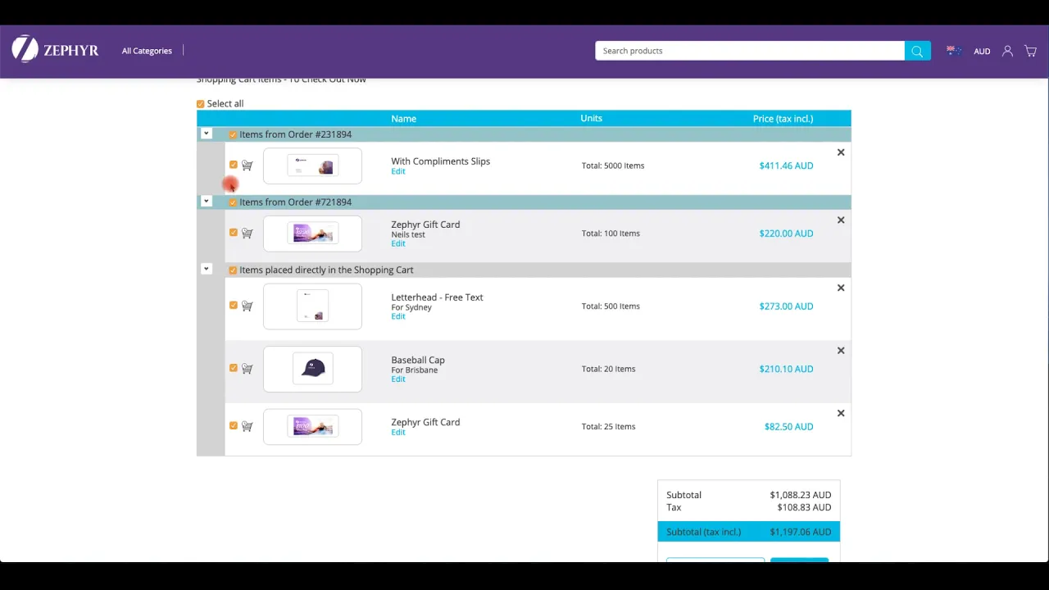Click cart icon beside Baseball Cap

tap(247, 369)
